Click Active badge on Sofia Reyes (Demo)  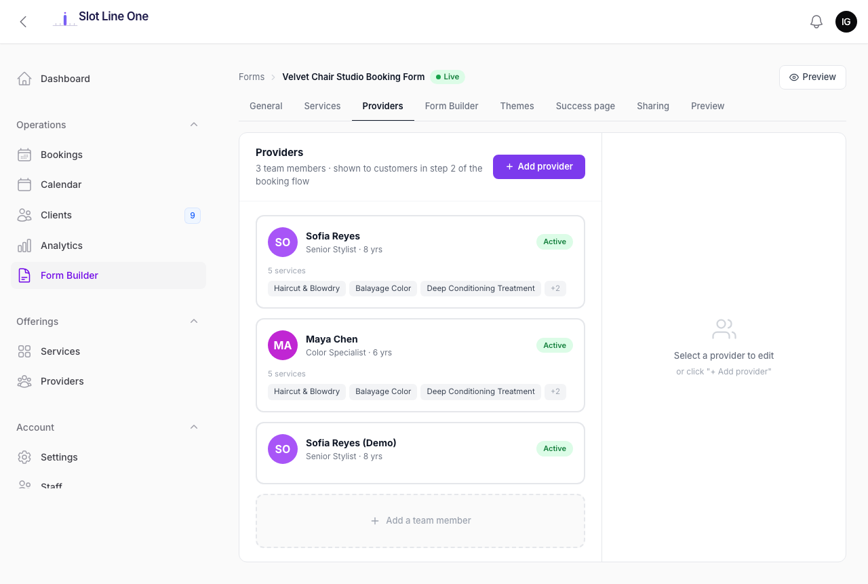pos(555,449)
